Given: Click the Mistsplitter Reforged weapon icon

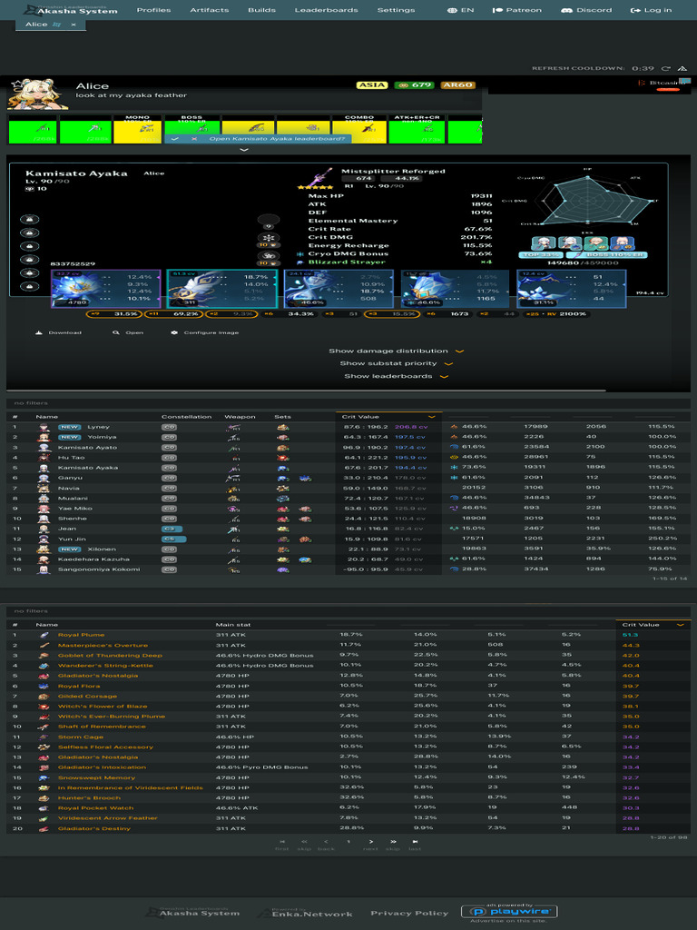Looking at the screenshot, I should pyautogui.click(x=317, y=177).
